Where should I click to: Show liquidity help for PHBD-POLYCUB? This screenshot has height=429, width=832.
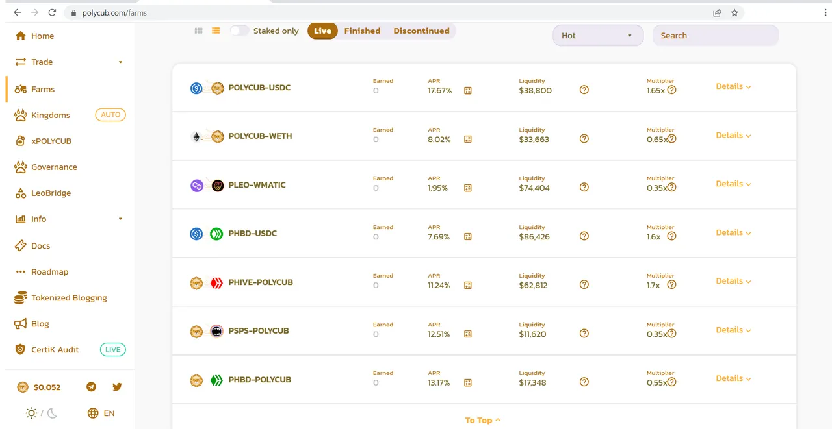[584, 382]
